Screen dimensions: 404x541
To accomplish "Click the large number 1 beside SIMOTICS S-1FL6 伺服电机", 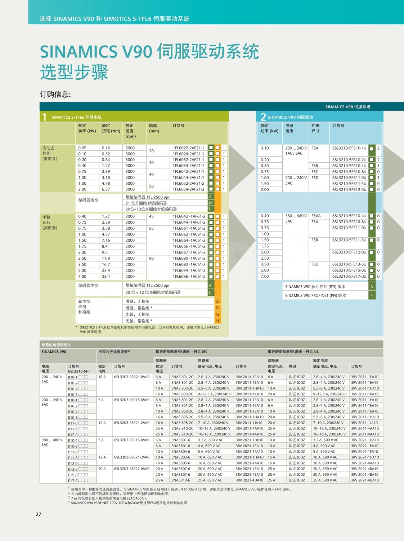I will pyautogui.click(x=44, y=117).
